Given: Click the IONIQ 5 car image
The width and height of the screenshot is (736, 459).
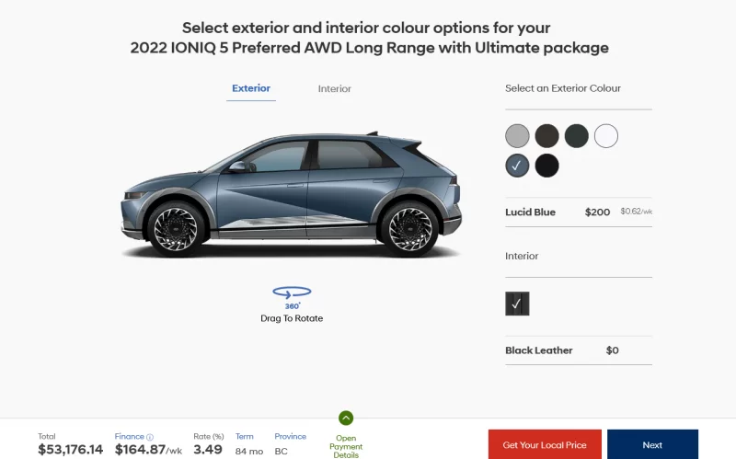Looking at the screenshot, I should point(292,194).
